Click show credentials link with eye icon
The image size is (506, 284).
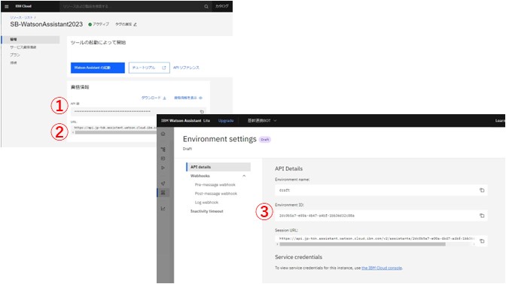tap(188, 98)
